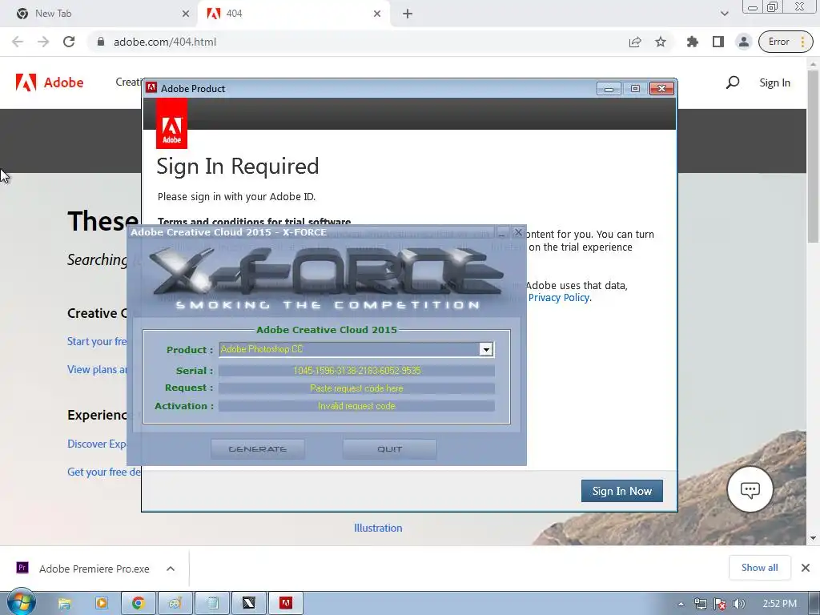Dismiss the downloads bar
Viewport: 820px width, 615px height.
[x=806, y=568]
